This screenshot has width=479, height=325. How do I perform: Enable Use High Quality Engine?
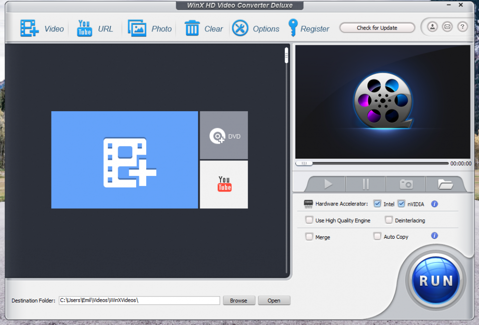[x=309, y=220]
